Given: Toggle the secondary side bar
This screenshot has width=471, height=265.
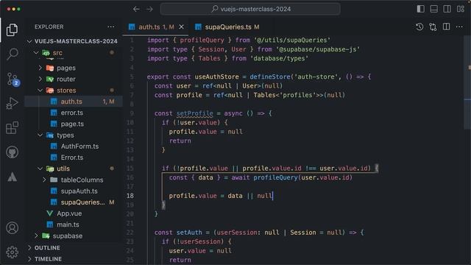Looking at the screenshot, I should [x=447, y=9].
